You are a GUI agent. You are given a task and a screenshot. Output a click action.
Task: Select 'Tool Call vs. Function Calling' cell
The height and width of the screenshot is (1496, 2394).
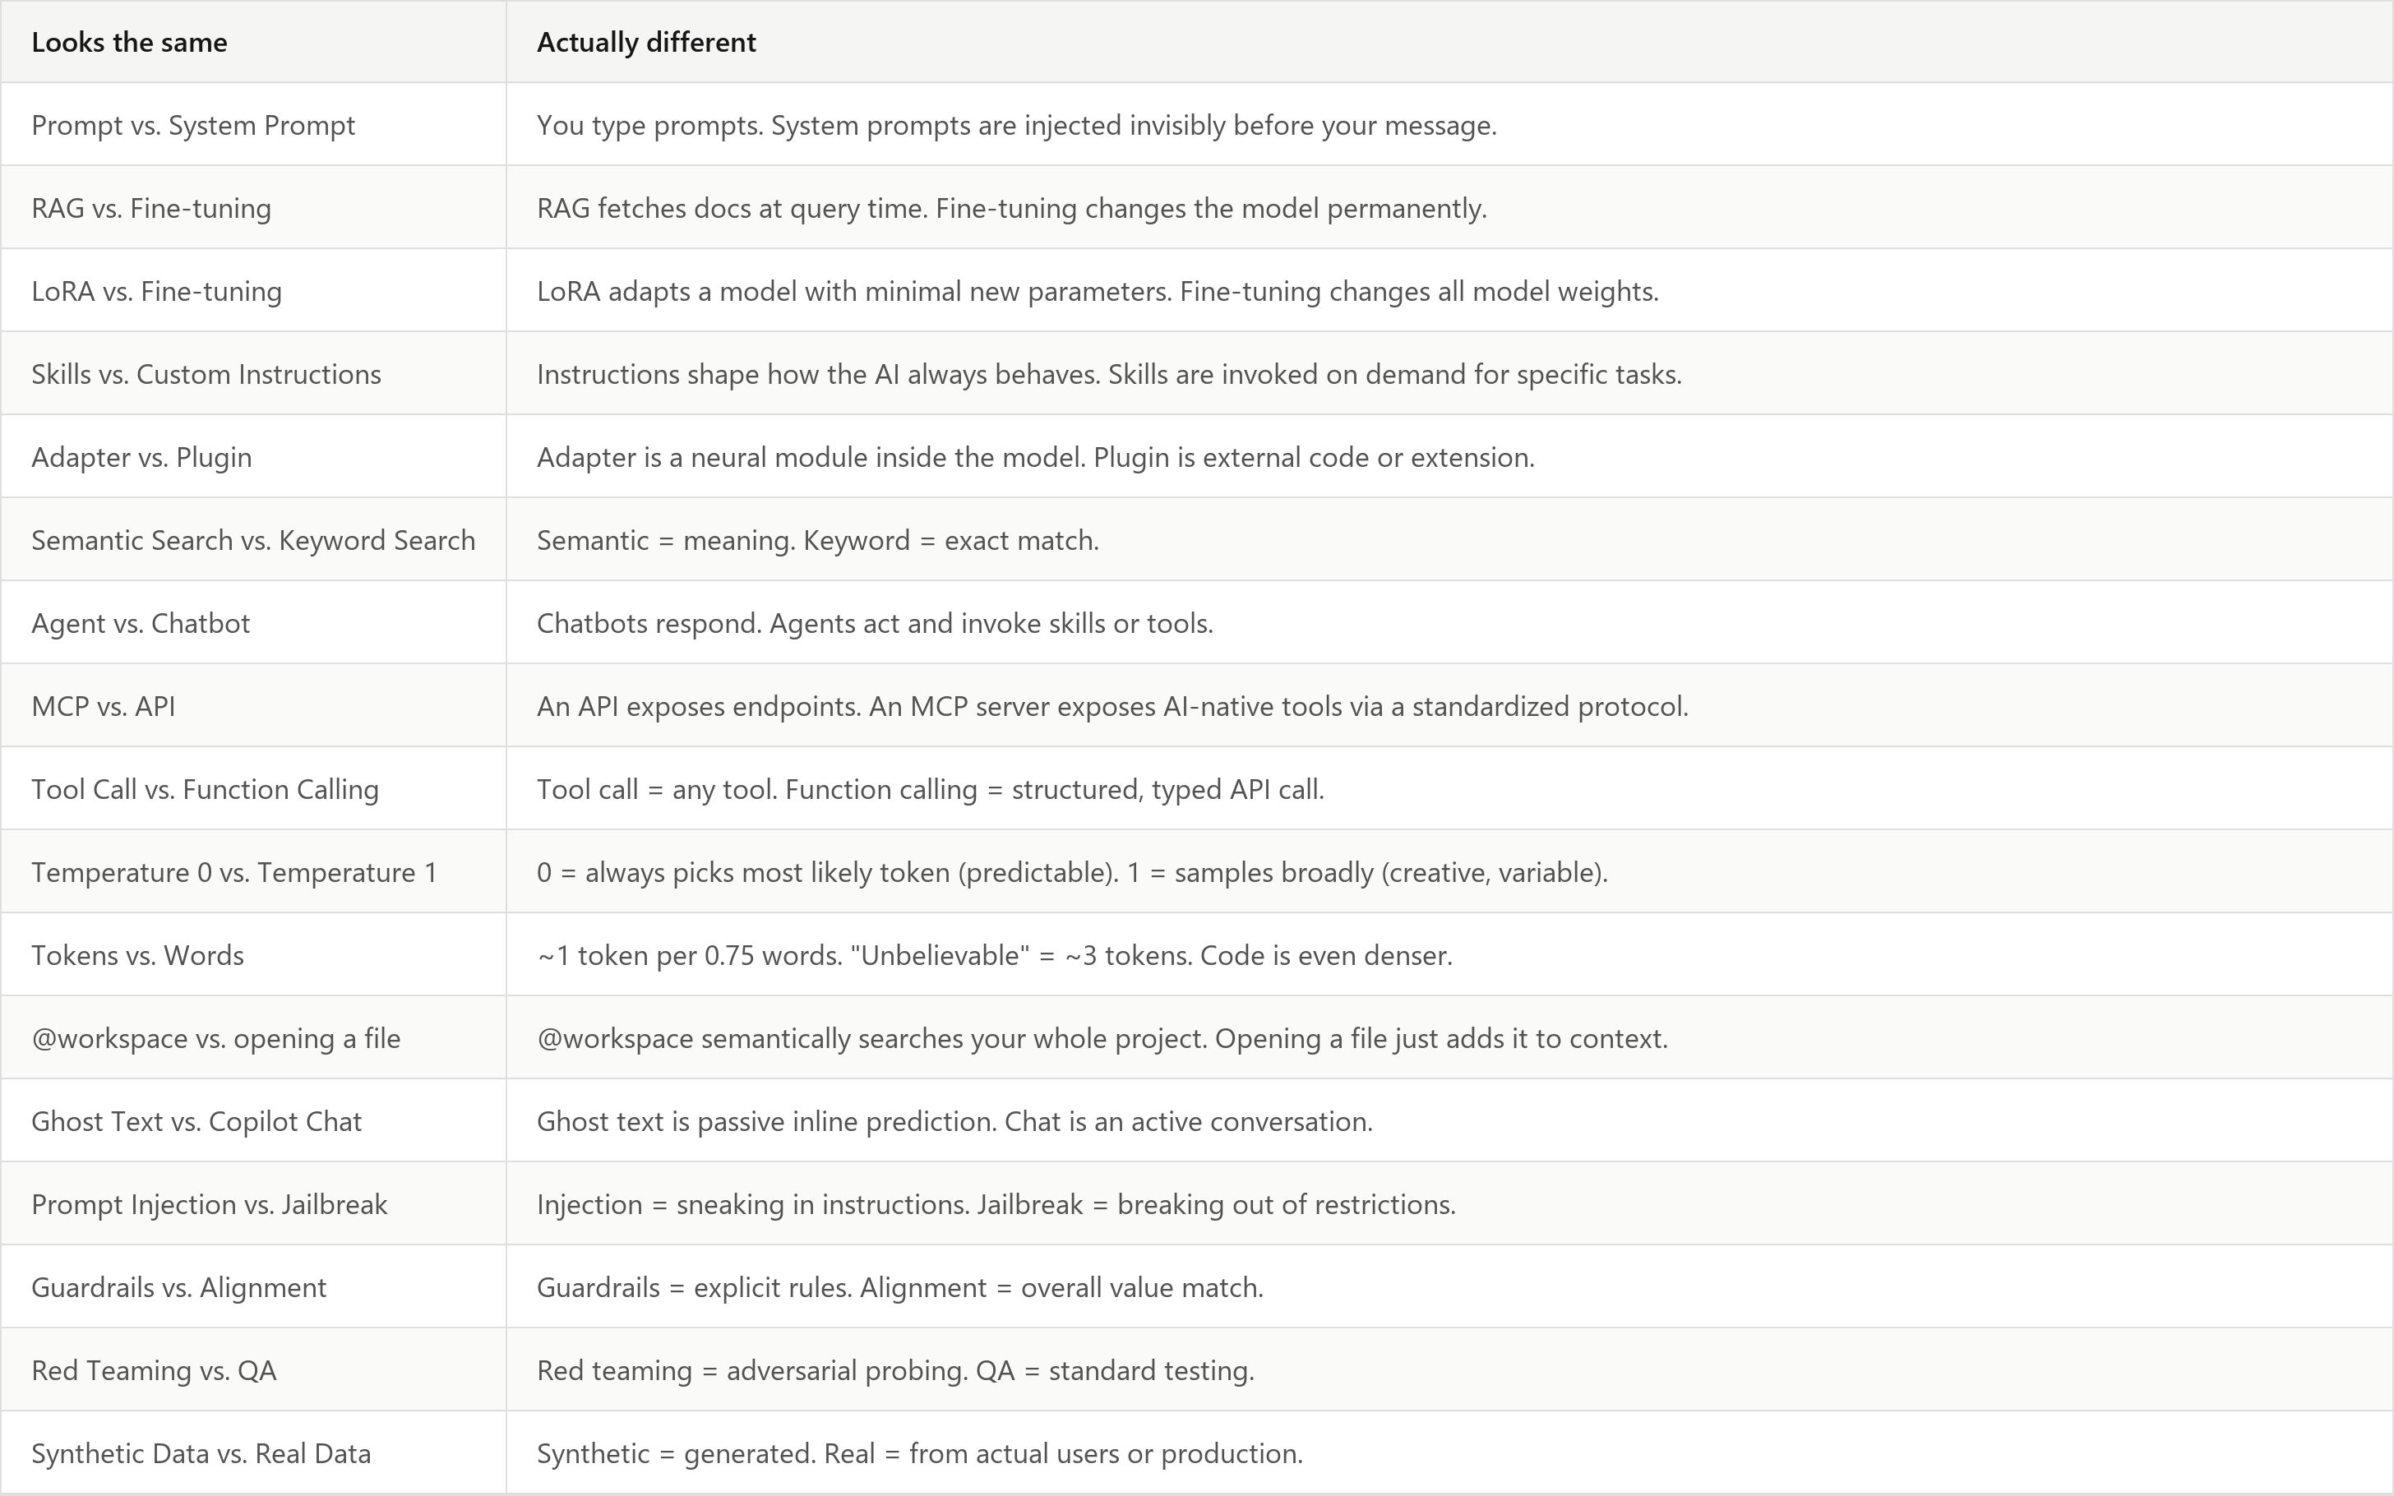click(x=253, y=790)
